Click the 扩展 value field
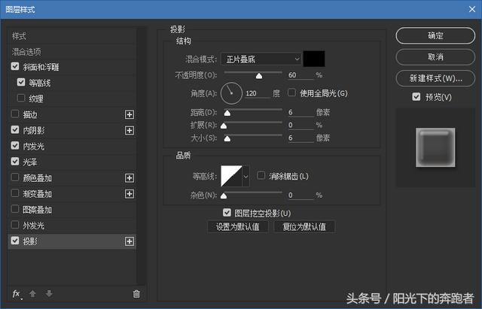 [300, 126]
